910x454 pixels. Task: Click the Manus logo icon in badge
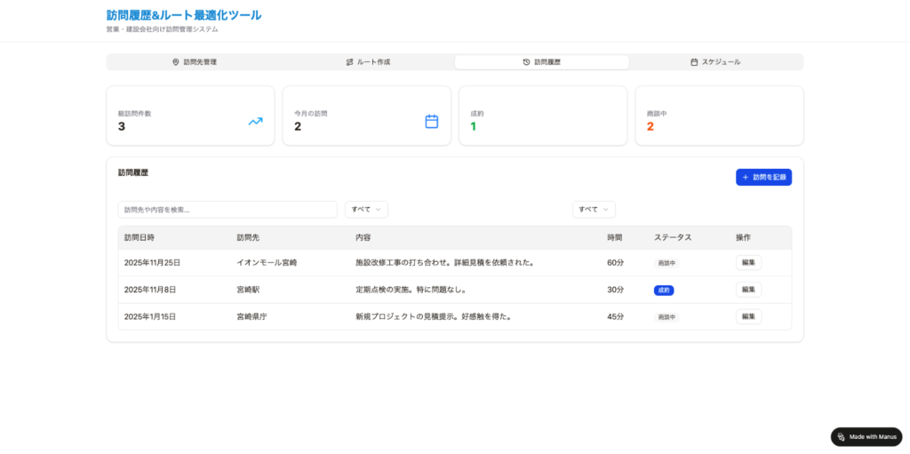point(841,437)
